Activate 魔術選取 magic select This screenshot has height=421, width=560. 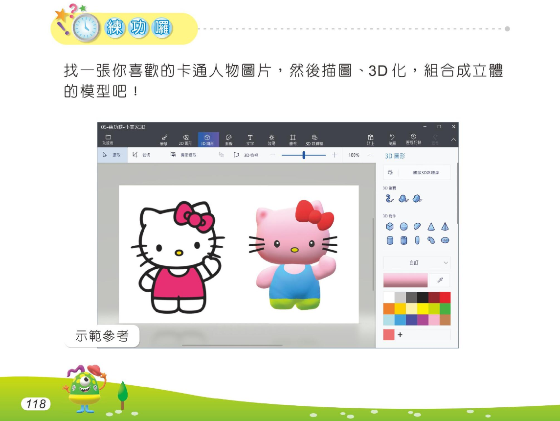183,155
